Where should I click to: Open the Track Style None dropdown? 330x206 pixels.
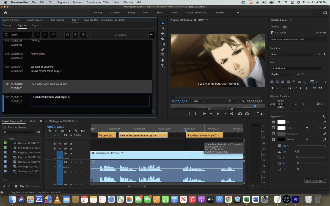pos(293,54)
